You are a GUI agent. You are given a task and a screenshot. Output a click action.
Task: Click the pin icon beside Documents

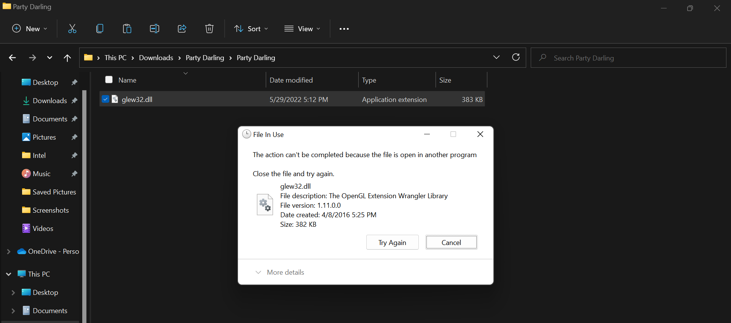click(x=74, y=119)
